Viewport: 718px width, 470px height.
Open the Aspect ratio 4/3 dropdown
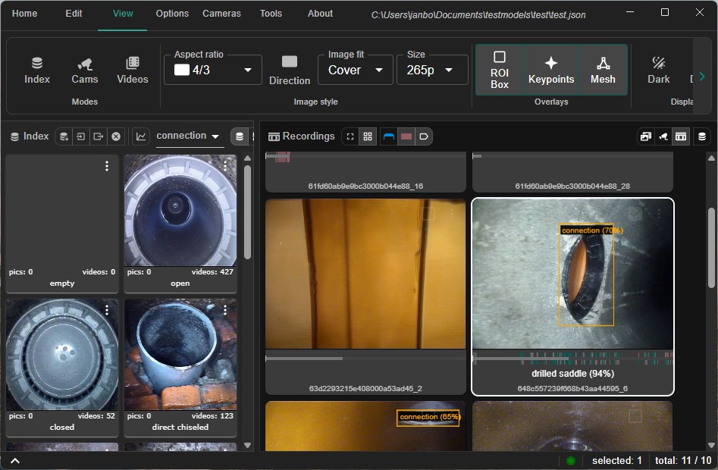[213, 70]
